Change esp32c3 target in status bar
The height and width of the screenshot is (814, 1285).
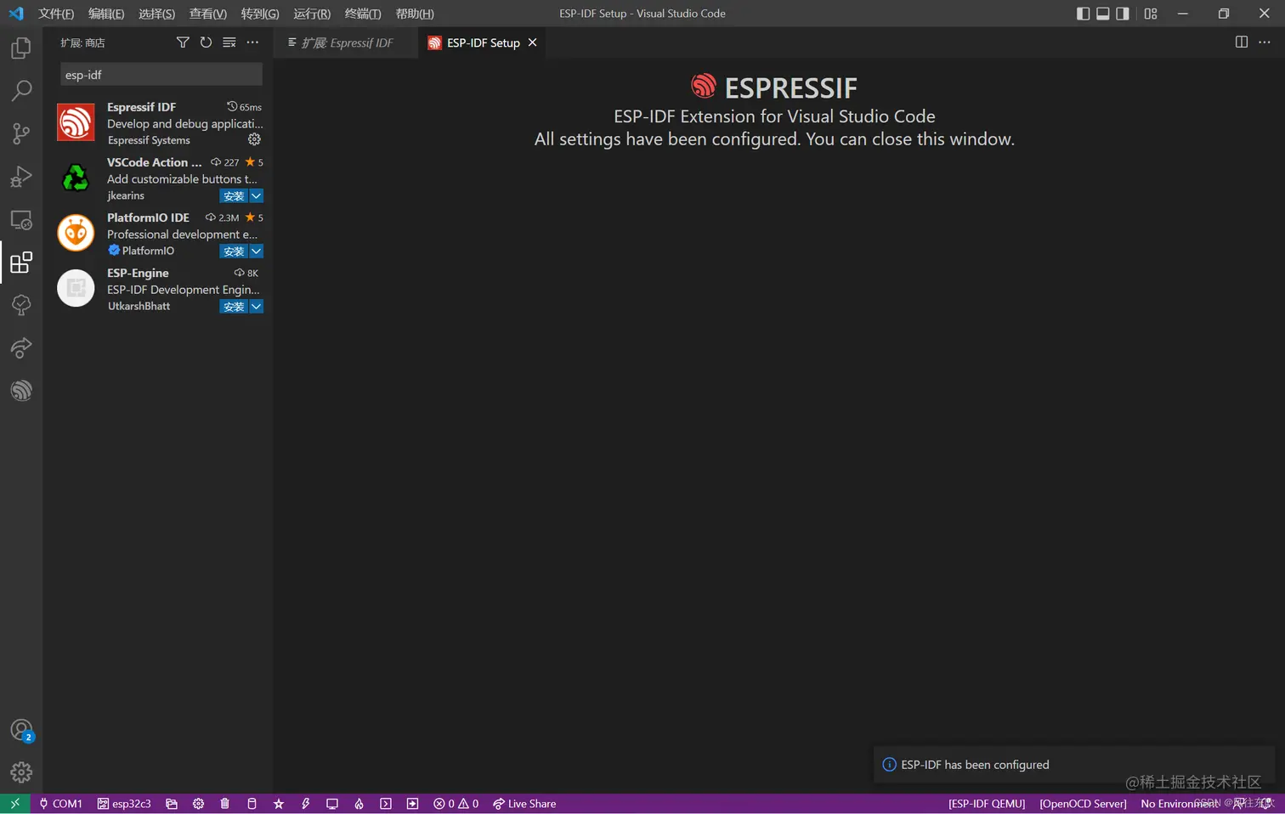tap(124, 803)
